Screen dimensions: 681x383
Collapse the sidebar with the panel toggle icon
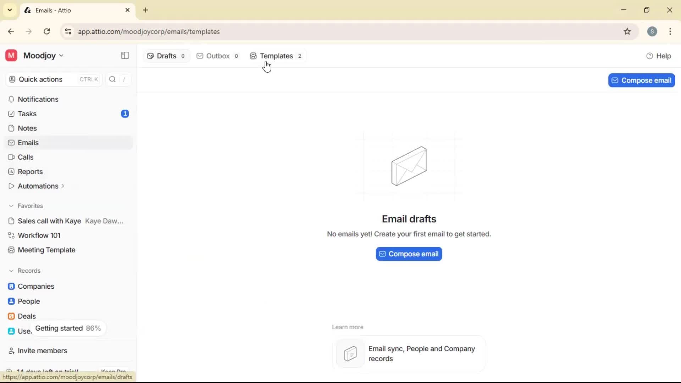point(124,55)
